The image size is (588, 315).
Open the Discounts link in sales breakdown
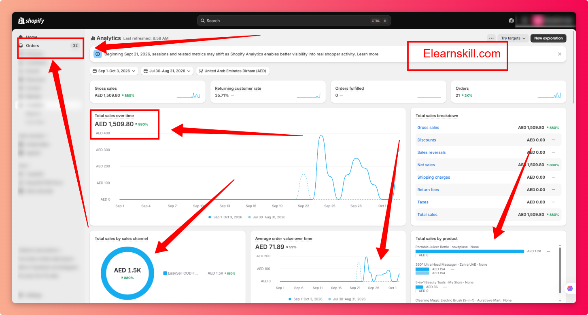pyautogui.click(x=427, y=140)
